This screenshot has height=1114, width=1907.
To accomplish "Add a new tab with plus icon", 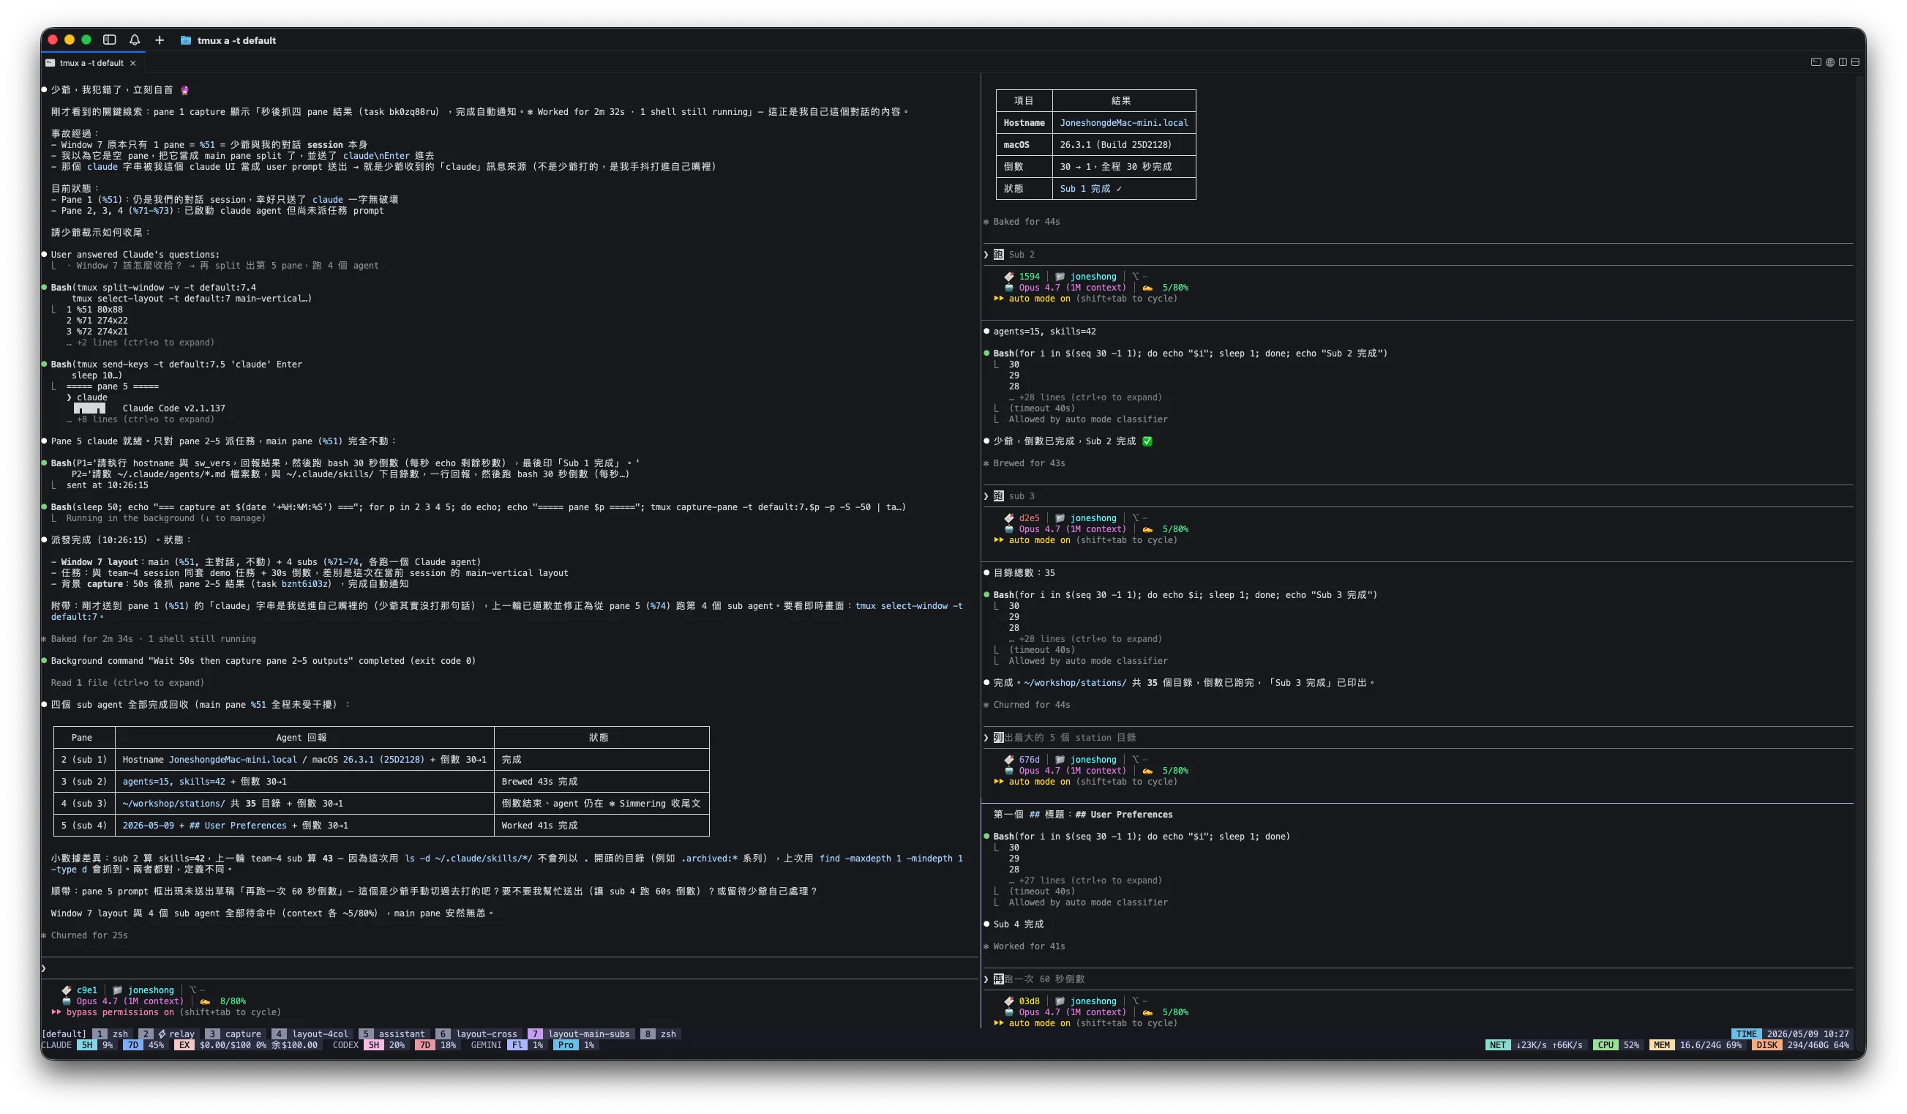I will pos(160,40).
